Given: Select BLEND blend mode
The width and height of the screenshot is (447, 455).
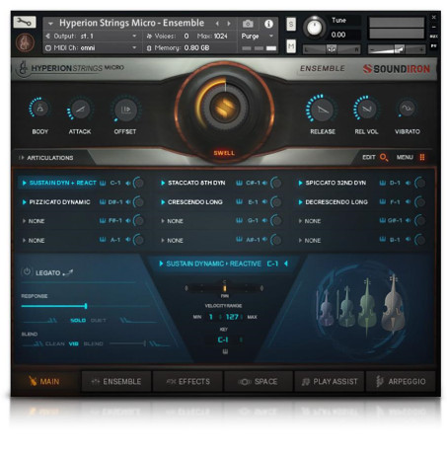Looking at the screenshot, I should [94, 343].
